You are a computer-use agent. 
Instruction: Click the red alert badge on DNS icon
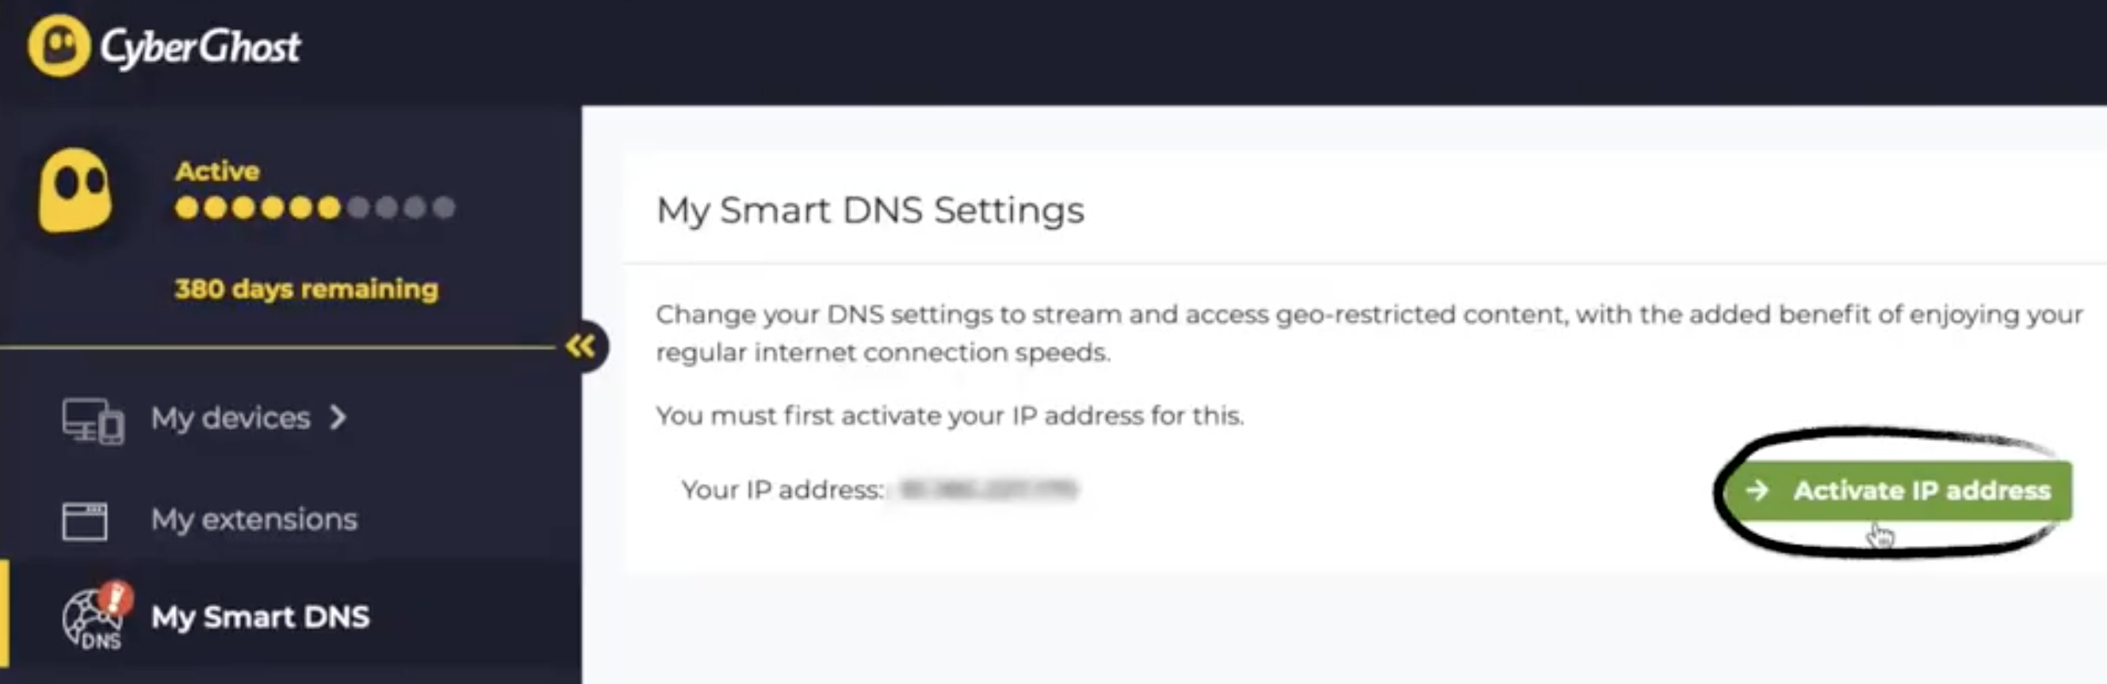pyautogui.click(x=115, y=598)
